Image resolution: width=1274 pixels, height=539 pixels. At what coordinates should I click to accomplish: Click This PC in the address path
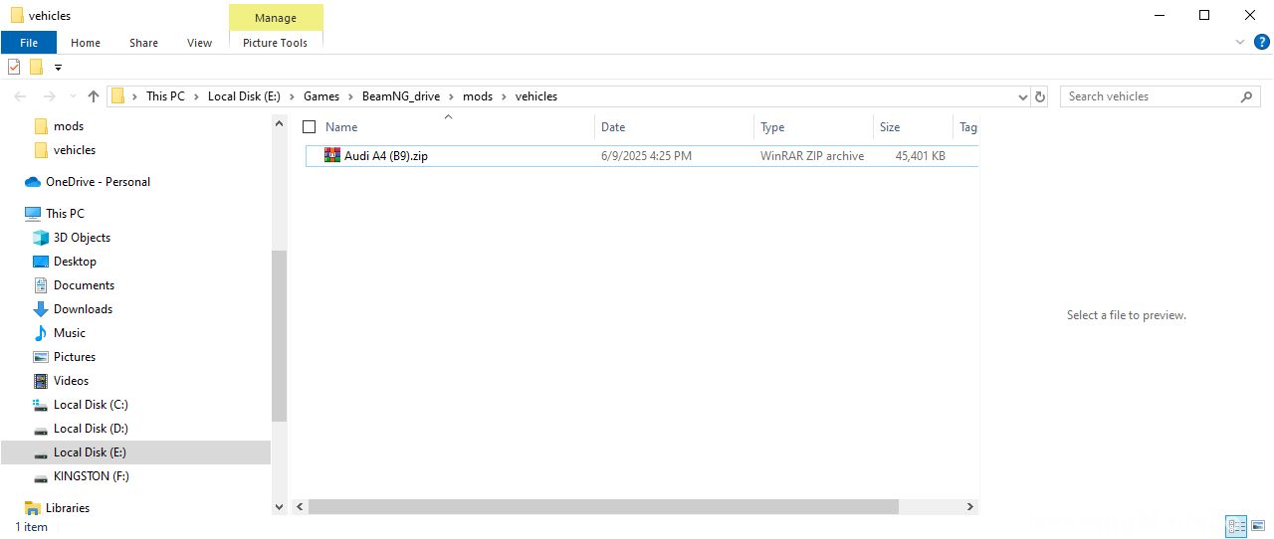[165, 96]
